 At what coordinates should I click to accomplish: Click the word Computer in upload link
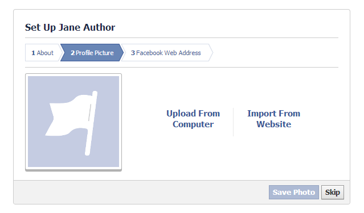click(x=193, y=124)
